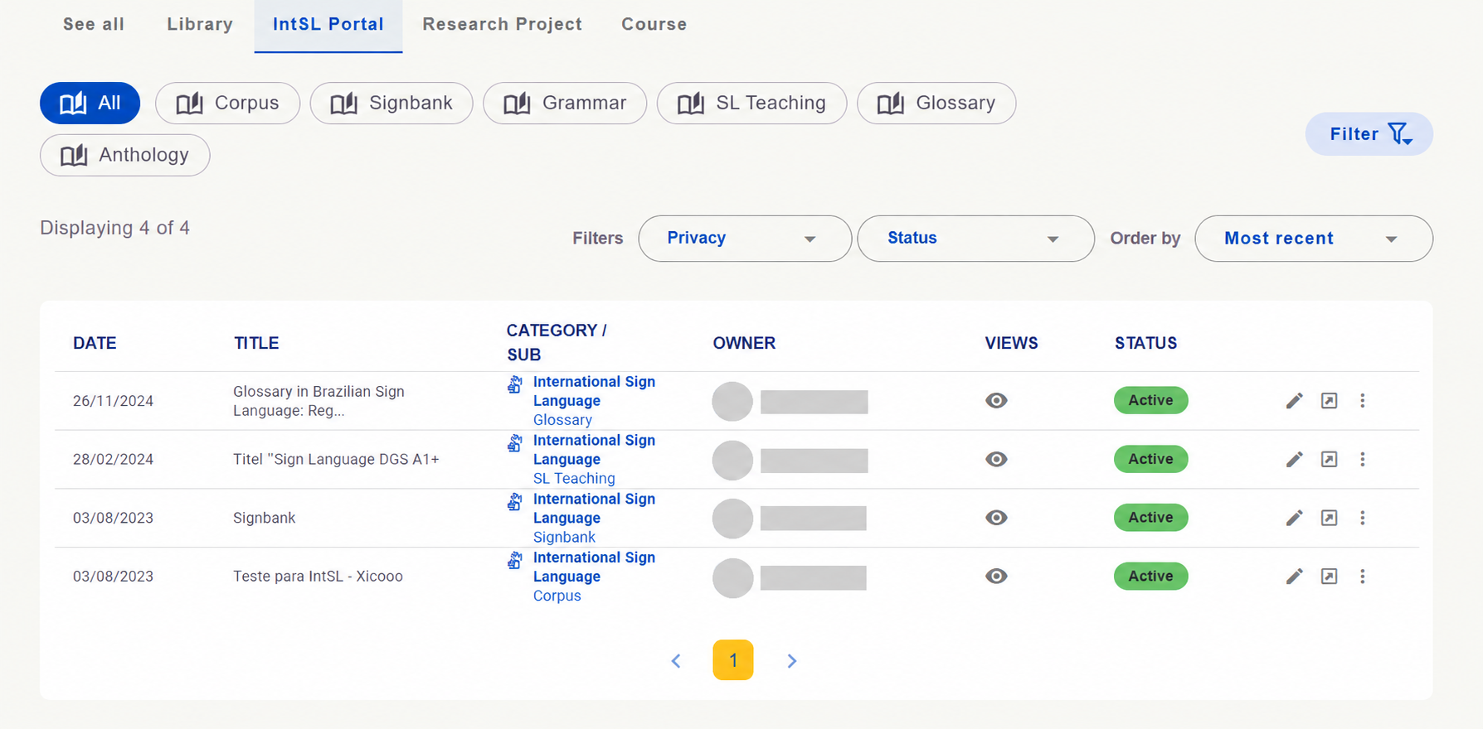Click page number 1 button

click(x=733, y=660)
